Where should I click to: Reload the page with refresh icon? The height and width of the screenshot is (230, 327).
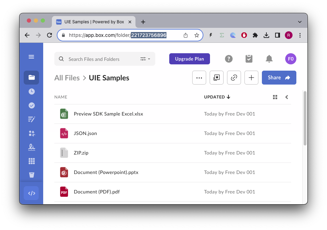click(49, 35)
